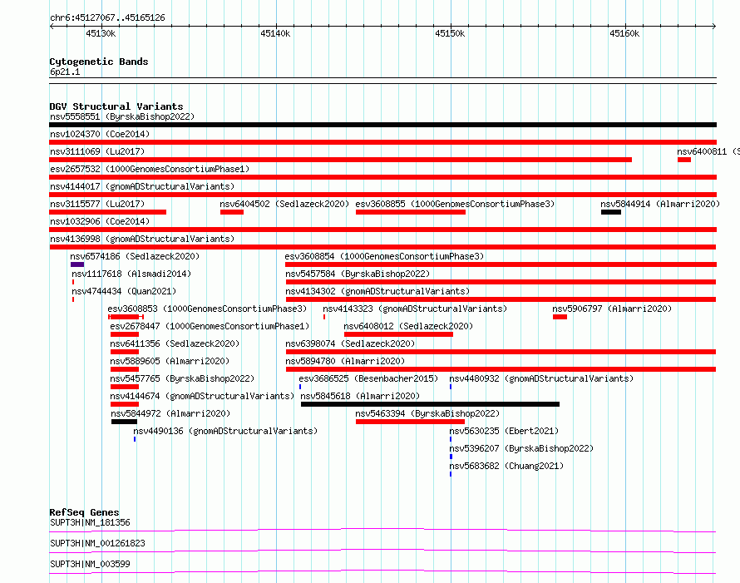The width and height of the screenshot is (740, 583).
Task: Click nsv5396207 (ByrskaBishop2022) label
Action: tap(521, 448)
